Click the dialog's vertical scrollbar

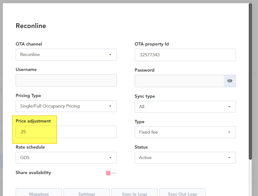pyautogui.click(x=250, y=81)
